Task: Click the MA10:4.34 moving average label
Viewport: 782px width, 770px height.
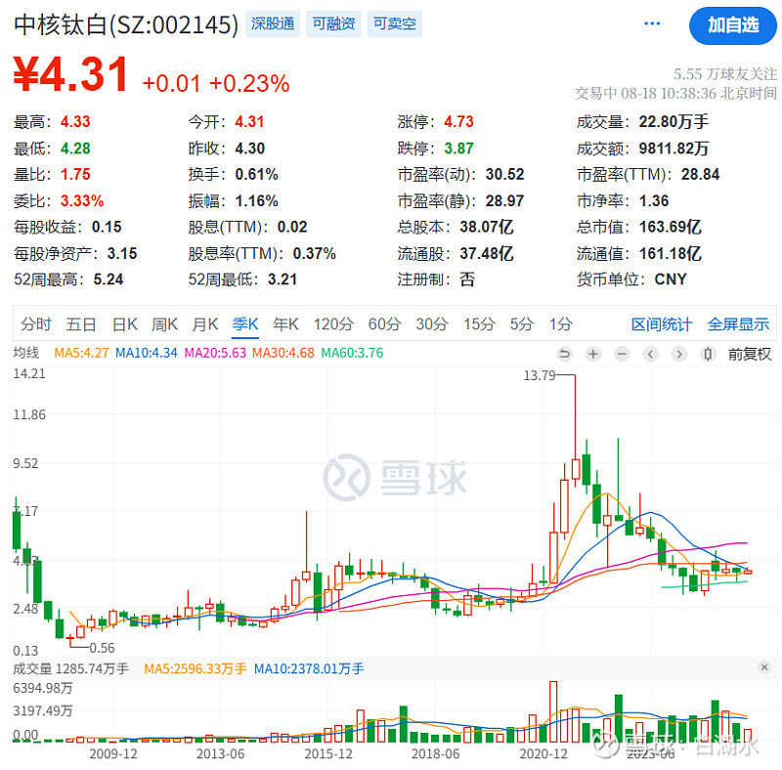Action: point(146,353)
